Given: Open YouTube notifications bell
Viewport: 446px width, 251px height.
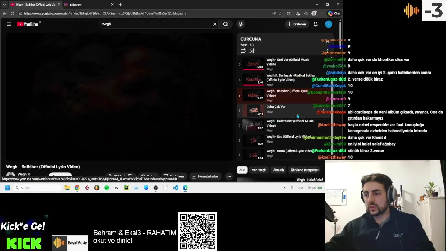Looking at the screenshot, I should 315,24.
